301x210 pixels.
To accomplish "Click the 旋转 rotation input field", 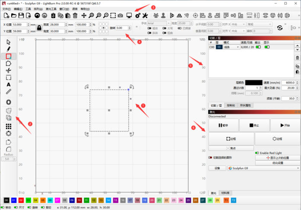I will coord(122,28).
